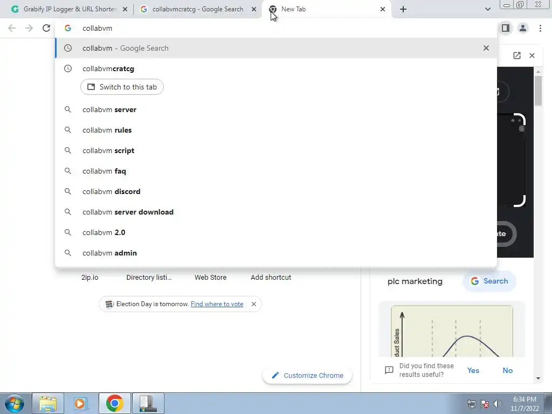
Task: Open the Web Store shortcut
Action: (x=211, y=278)
